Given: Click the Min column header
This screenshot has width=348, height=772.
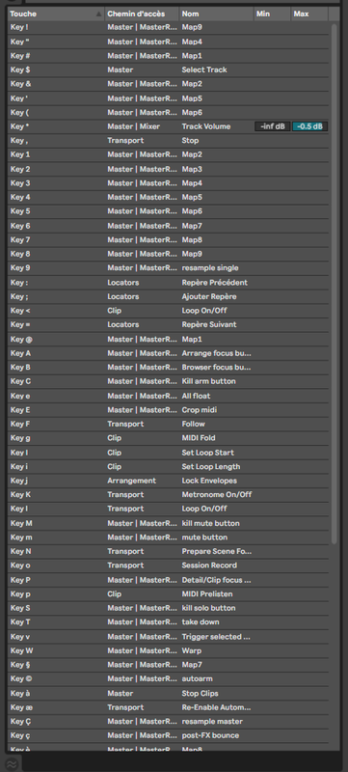Looking at the screenshot, I should tap(272, 14).
